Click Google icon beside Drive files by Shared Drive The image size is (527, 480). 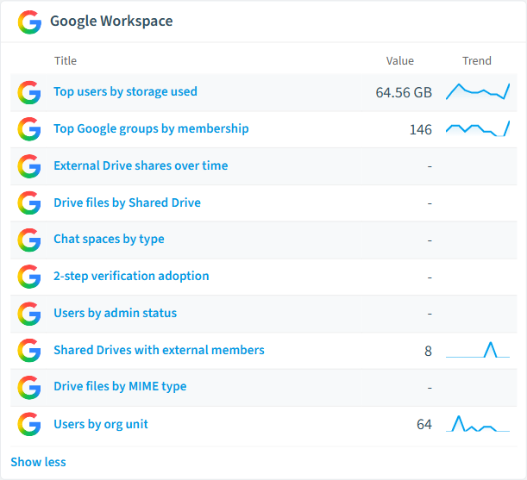[x=29, y=203]
